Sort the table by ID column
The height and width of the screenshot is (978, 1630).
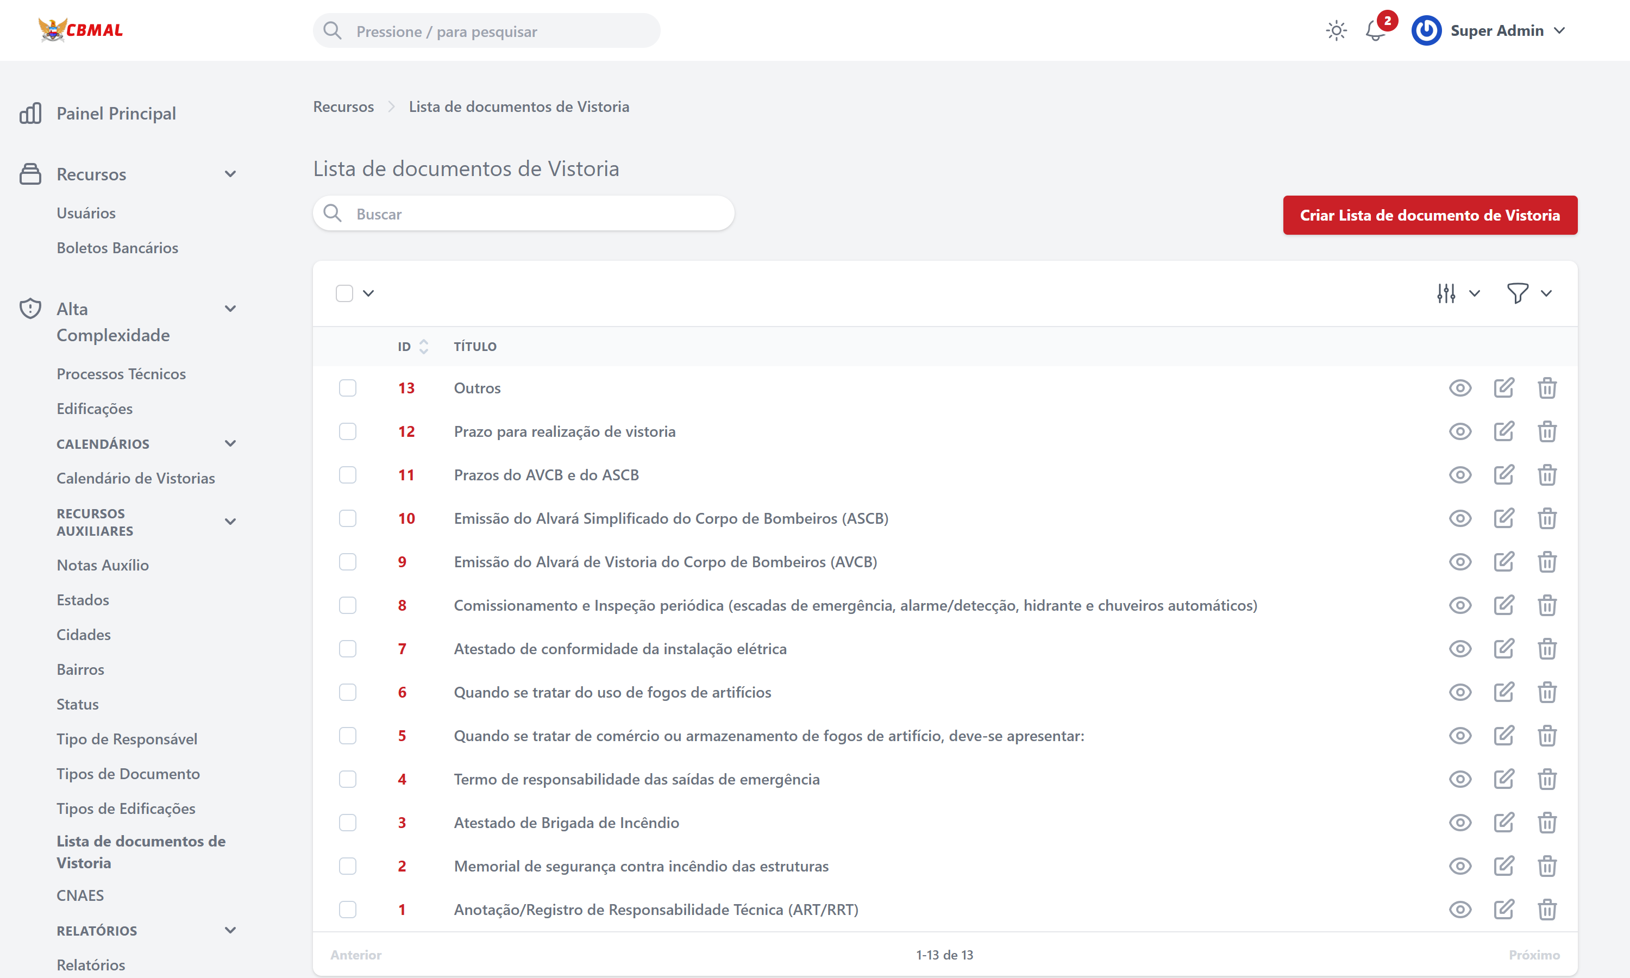click(x=424, y=346)
